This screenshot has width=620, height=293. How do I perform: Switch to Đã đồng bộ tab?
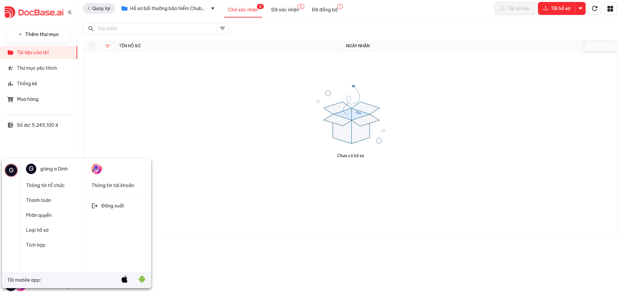[x=325, y=10]
